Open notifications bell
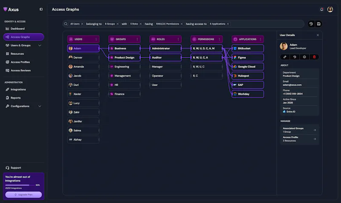341x203 pixels. (322, 9)
